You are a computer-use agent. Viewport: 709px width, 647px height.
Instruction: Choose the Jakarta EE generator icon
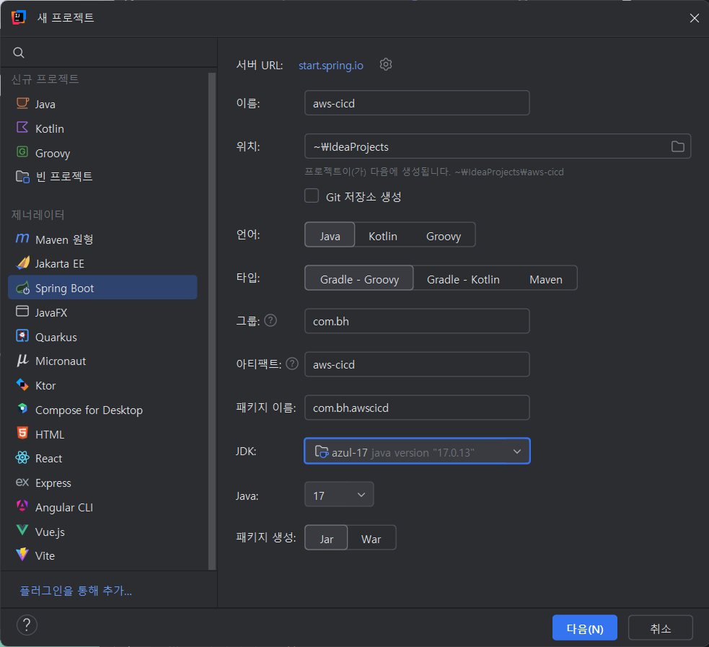(x=22, y=263)
